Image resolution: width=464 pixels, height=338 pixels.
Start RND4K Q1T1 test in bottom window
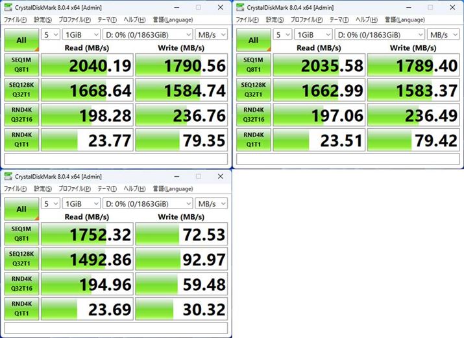coord(21,308)
